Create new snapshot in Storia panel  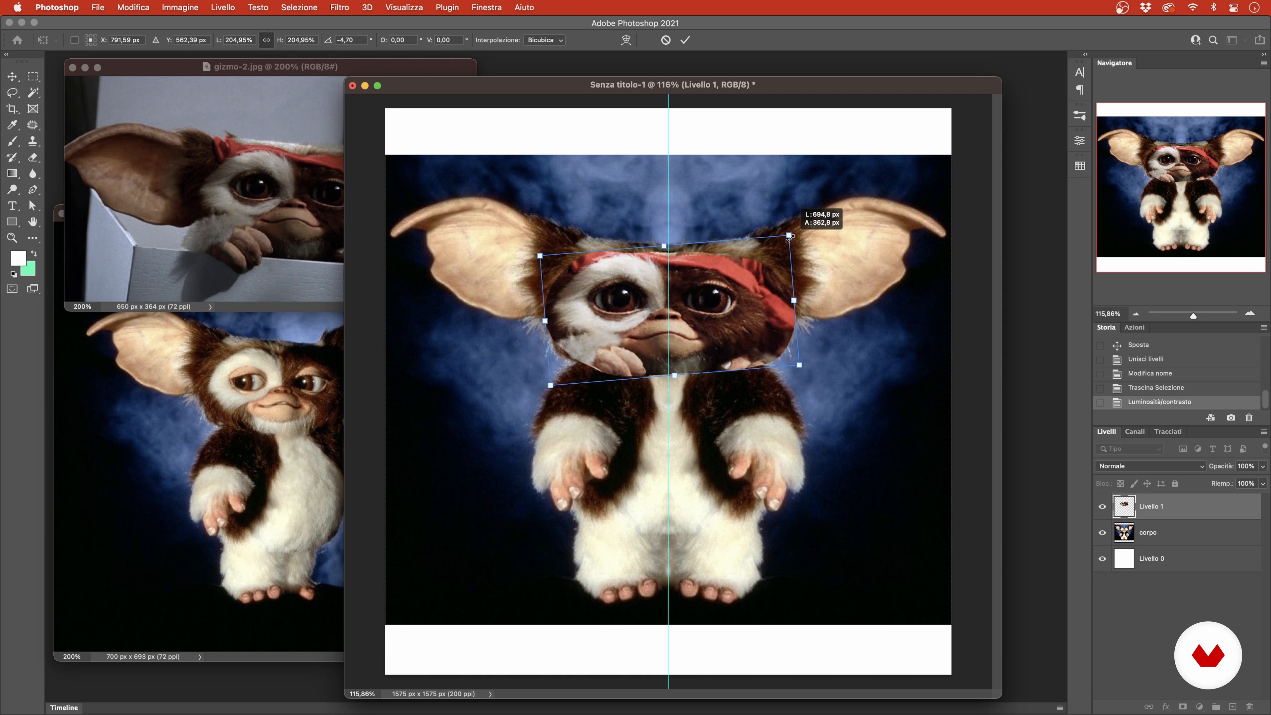point(1231,417)
